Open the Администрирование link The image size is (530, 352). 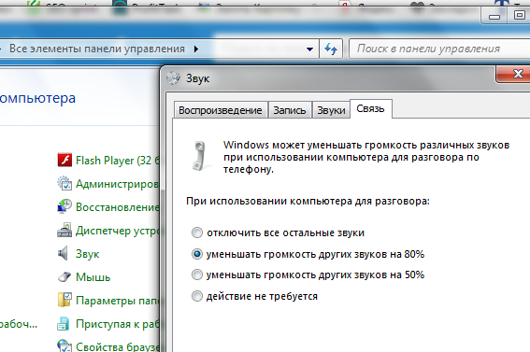pos(117,184)
